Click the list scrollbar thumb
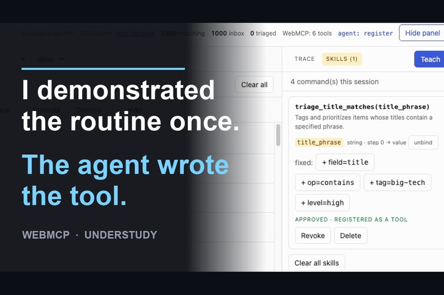Image resolution: width=444 pixels, height=295 pixels. coord(278,135)
